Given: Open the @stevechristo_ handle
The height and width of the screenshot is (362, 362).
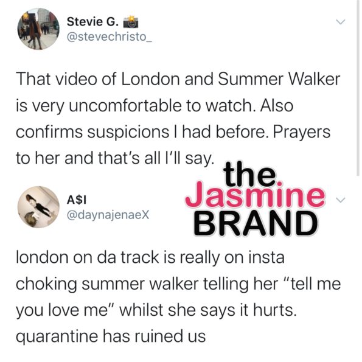Looking at the screenshot, I should 109,37.
